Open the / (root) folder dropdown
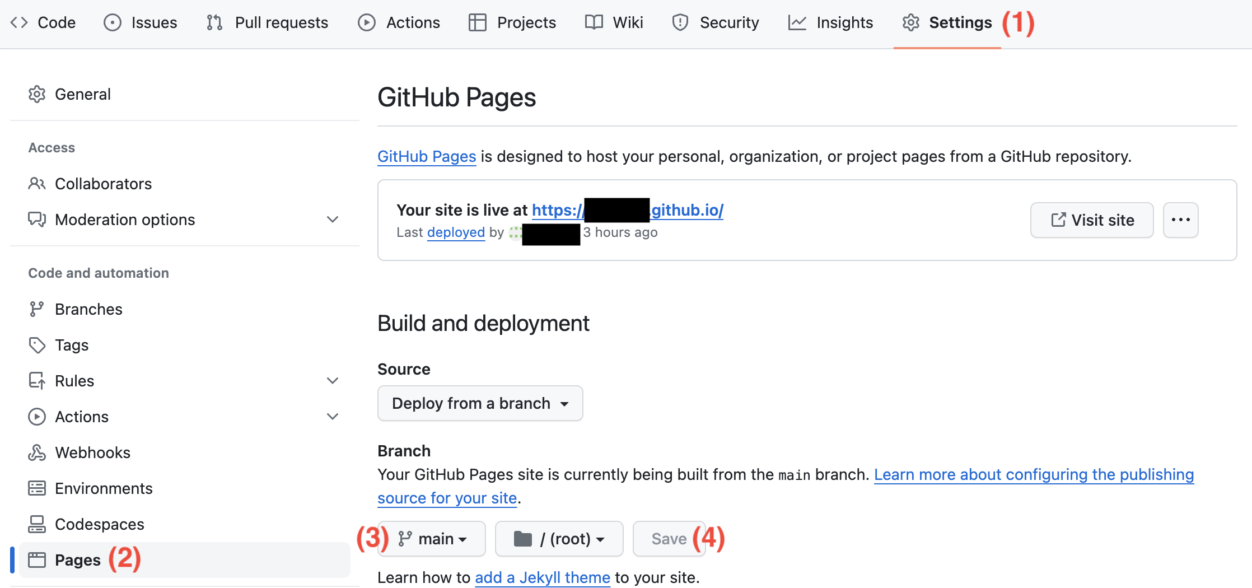This screenshot has height=588, width=1252. (559, 539)
